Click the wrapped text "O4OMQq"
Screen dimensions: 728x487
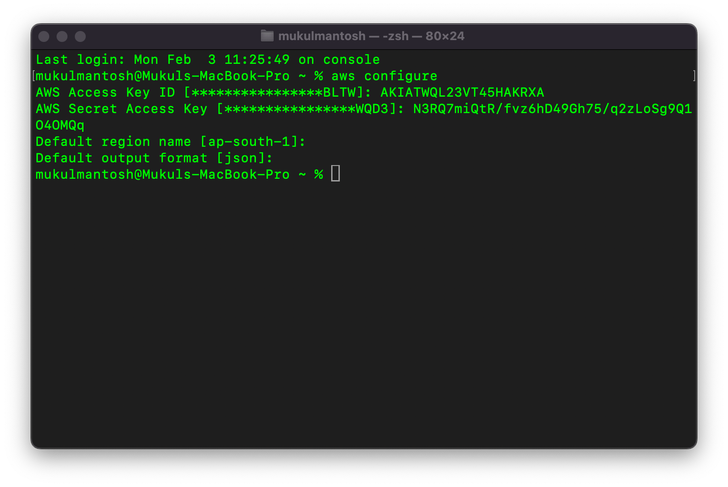click(x=60, y=125)
